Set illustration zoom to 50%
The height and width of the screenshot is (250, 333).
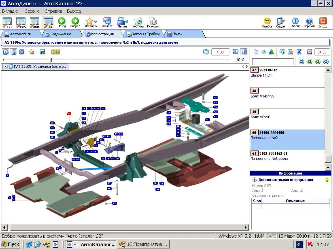tap(21, 22)
